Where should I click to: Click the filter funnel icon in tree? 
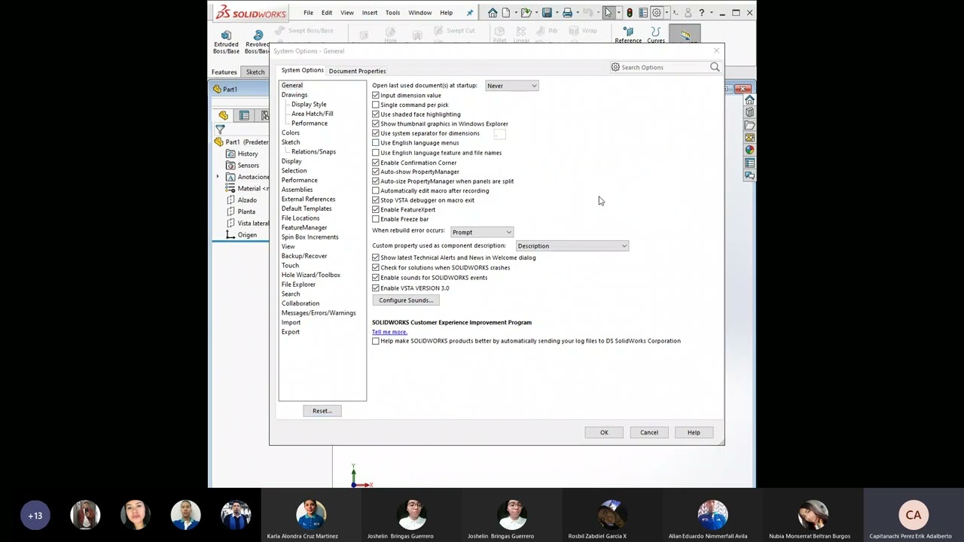220,129
